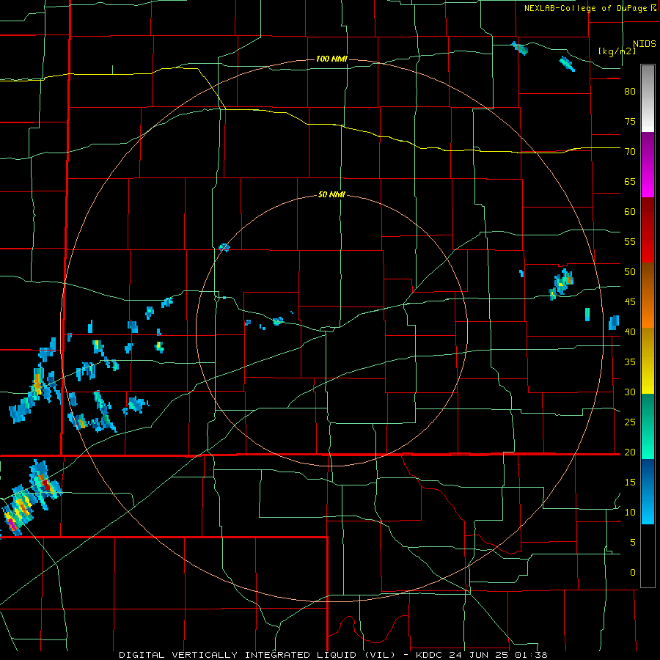Click the NIDS label
The image size is (660, 660).
click(x=644, y=43)
